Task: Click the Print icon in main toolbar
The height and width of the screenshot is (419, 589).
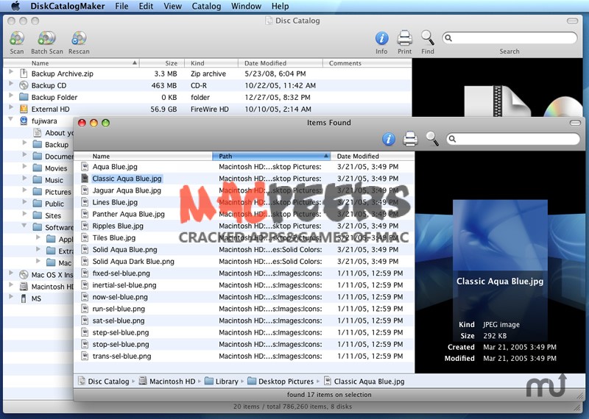Action: [x=404, y=38]
